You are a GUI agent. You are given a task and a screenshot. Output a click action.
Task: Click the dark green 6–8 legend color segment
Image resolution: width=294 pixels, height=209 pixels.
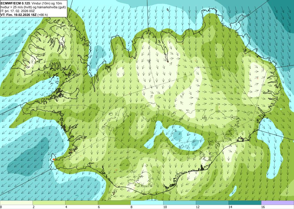point(114,203)
